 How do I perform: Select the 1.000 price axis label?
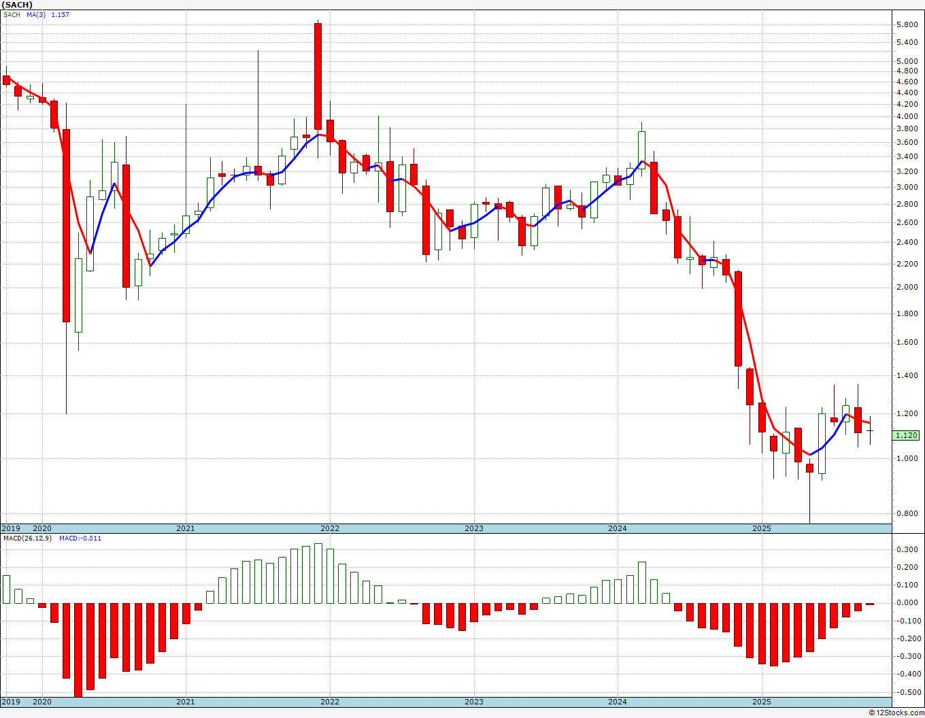click(907, 459)
